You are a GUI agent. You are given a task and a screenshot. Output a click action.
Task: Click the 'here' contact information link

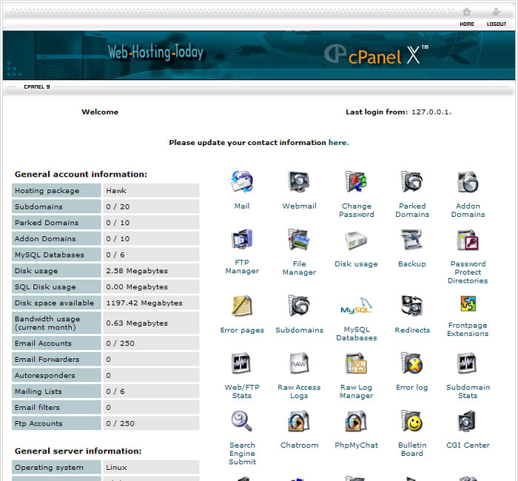[337, 143]
